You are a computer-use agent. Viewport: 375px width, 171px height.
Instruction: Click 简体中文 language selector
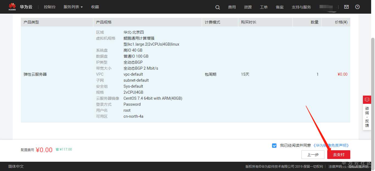click(16, 166)
